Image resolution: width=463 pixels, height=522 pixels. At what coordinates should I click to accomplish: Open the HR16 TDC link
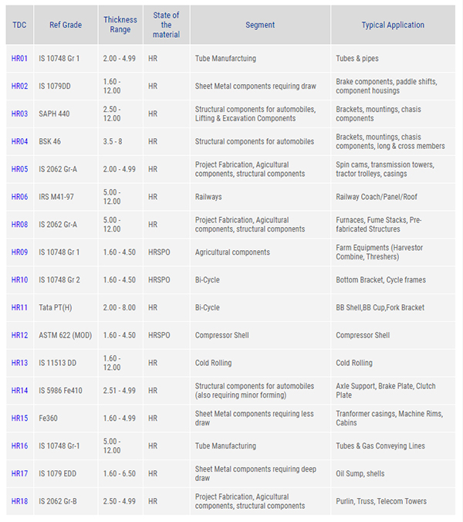[19, 446]
